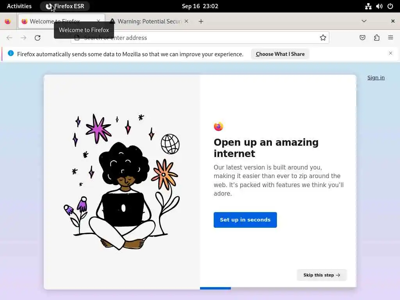400x300 pixels.
Task: Open the Activities overview
Action: [x=19, y=6]
